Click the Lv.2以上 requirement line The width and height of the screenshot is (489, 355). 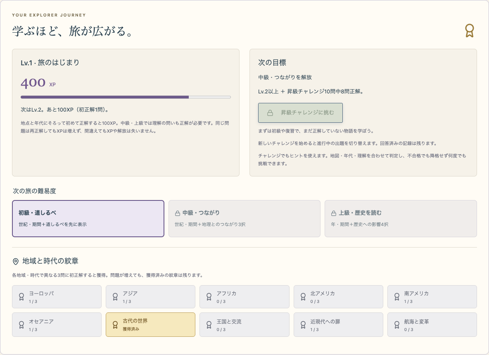311,92
